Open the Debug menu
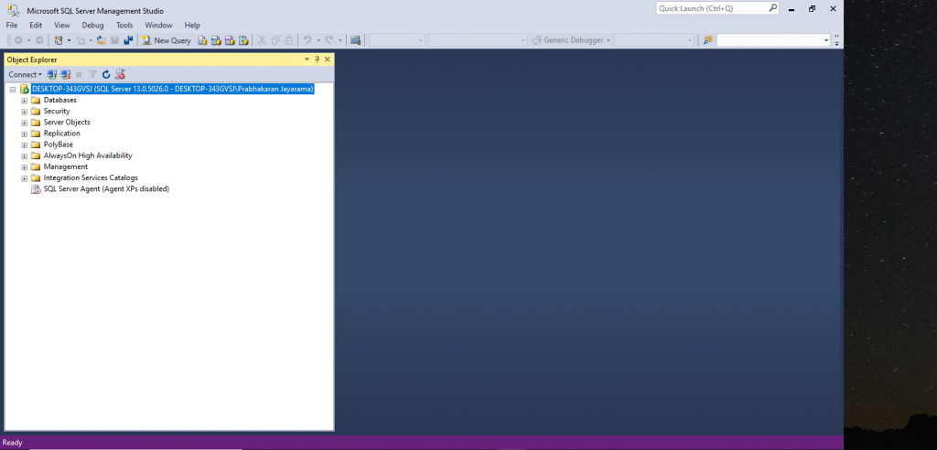937x450 pixels. coord(92,25)
